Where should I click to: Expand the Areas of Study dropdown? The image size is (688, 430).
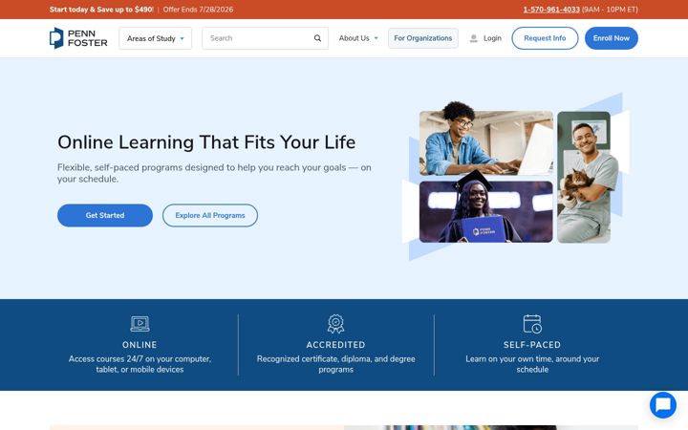click(x=156, y=38)
